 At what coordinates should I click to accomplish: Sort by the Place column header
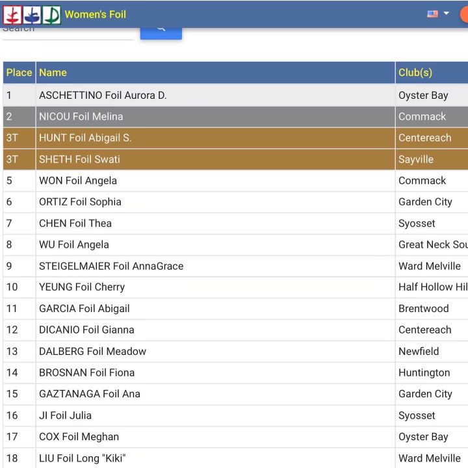pyautogui.click(x=19, y=73)
